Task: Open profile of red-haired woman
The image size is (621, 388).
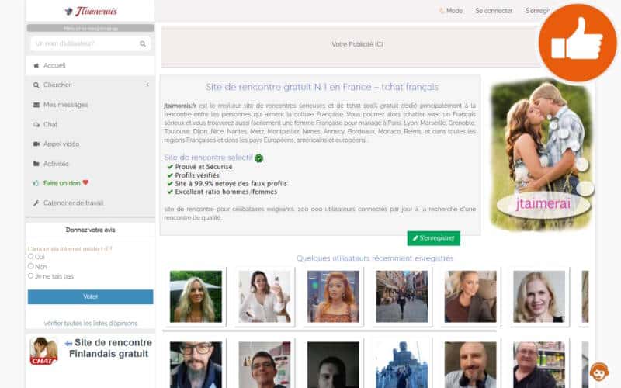Action: (333, 296)
